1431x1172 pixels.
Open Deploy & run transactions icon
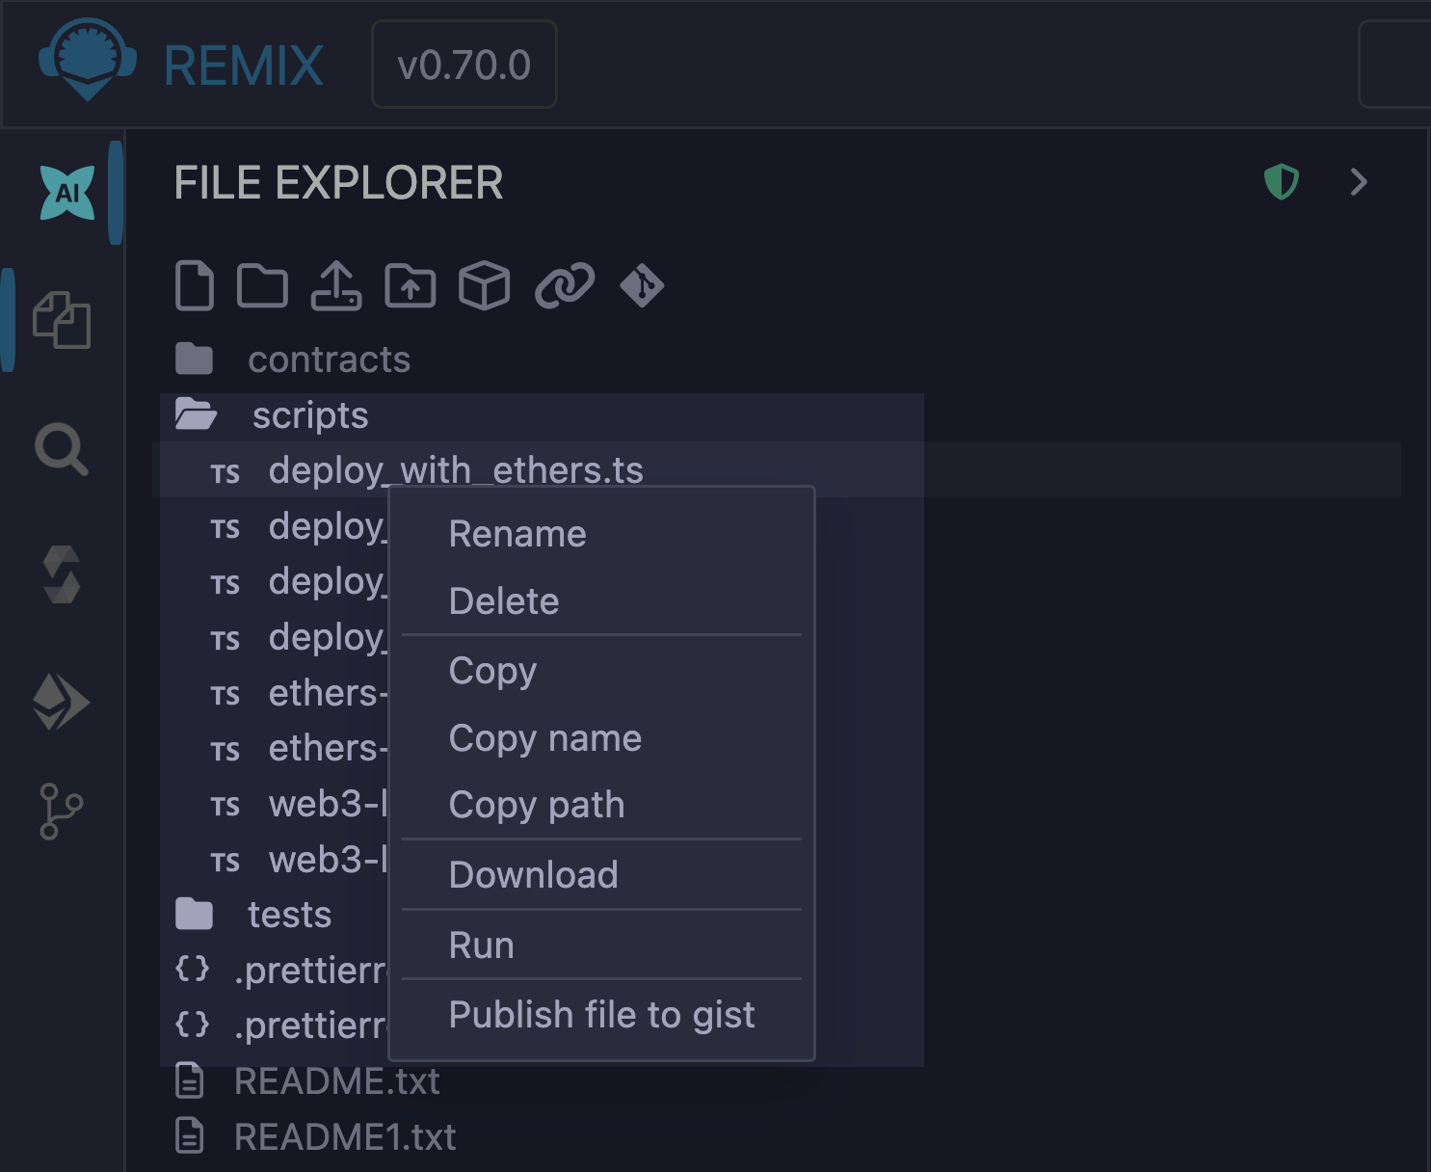click(61, 701)
